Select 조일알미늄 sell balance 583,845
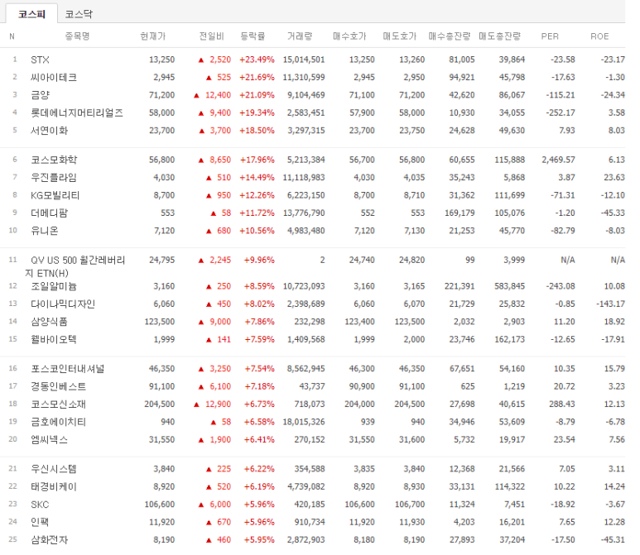 click(x=510, y=286)
